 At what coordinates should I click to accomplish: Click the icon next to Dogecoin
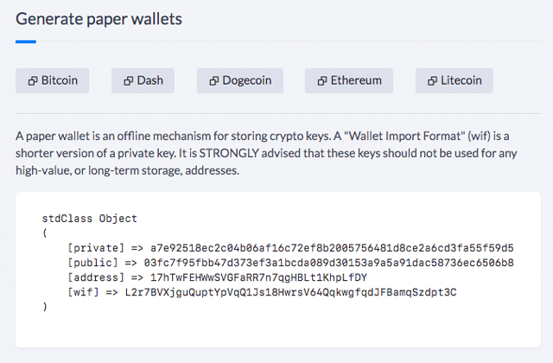point(214,81)
